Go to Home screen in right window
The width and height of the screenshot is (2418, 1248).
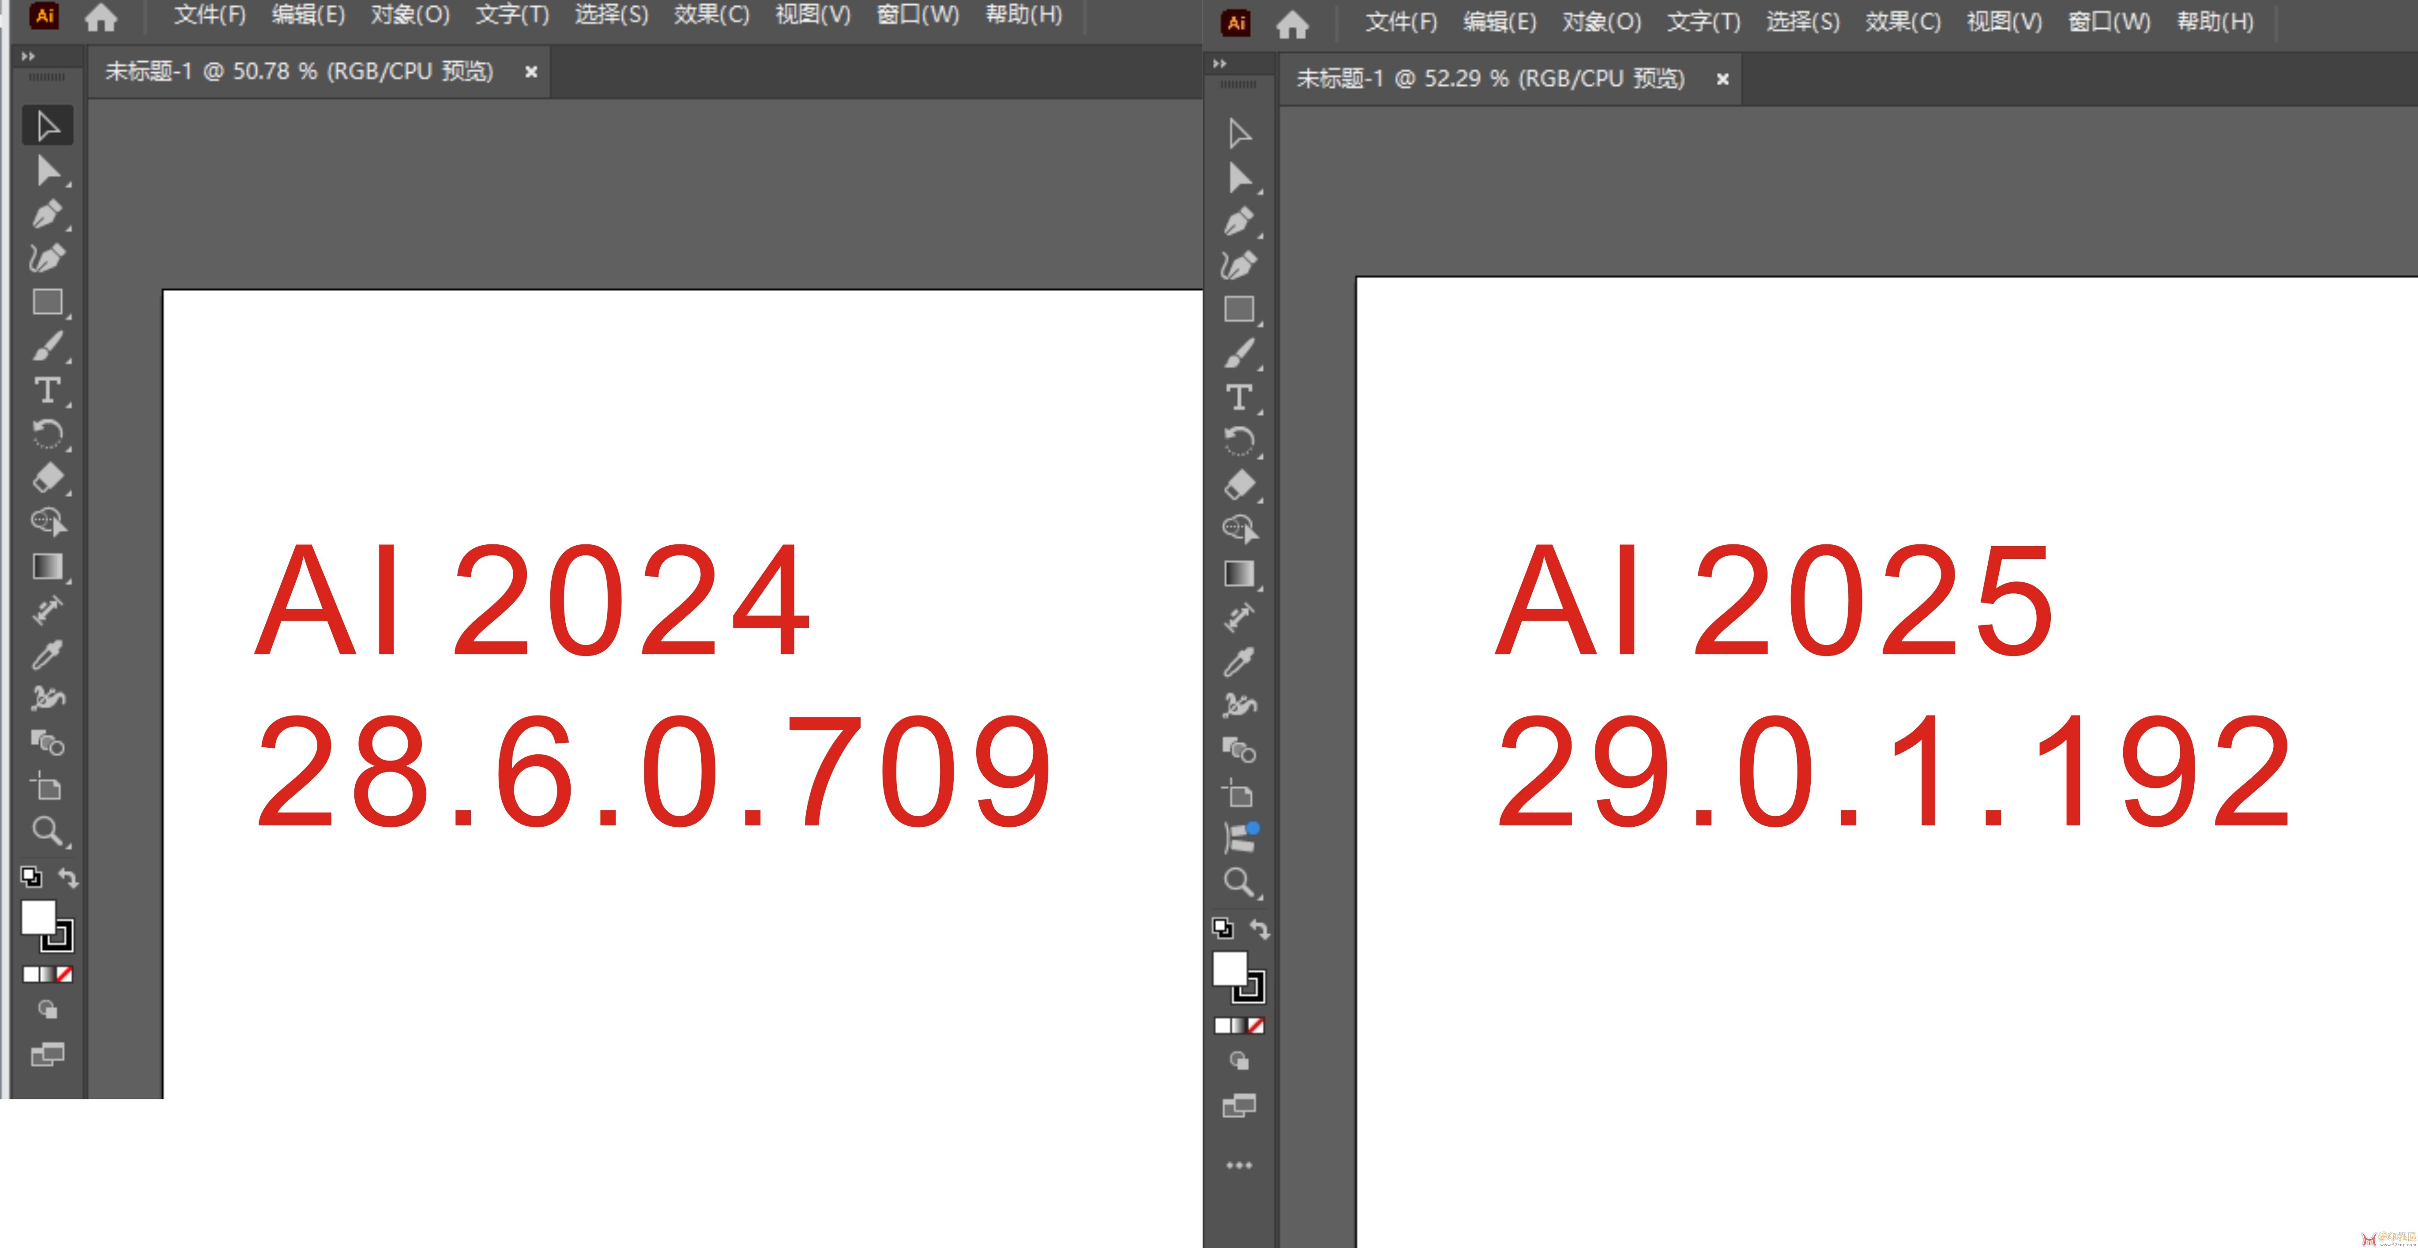click(x=1293, y=24)
